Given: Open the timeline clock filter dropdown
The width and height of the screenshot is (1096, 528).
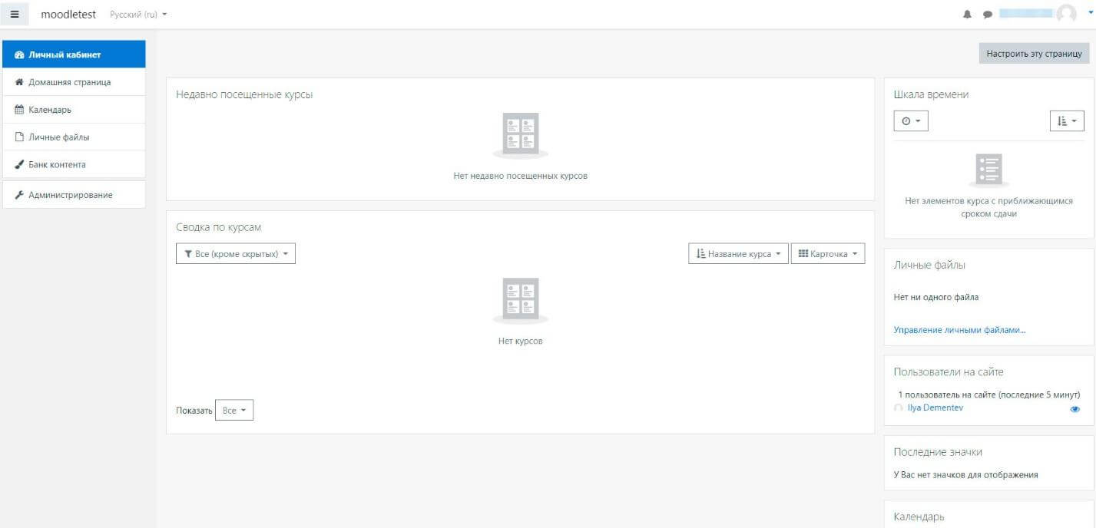Looking at the screenshot, I should coord(911,121).
